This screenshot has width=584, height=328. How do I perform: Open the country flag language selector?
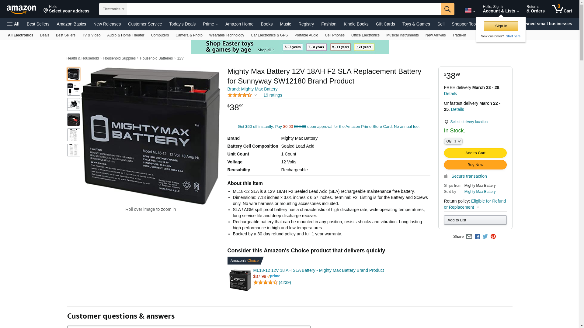pyautogui.click(x=470, y=11)
